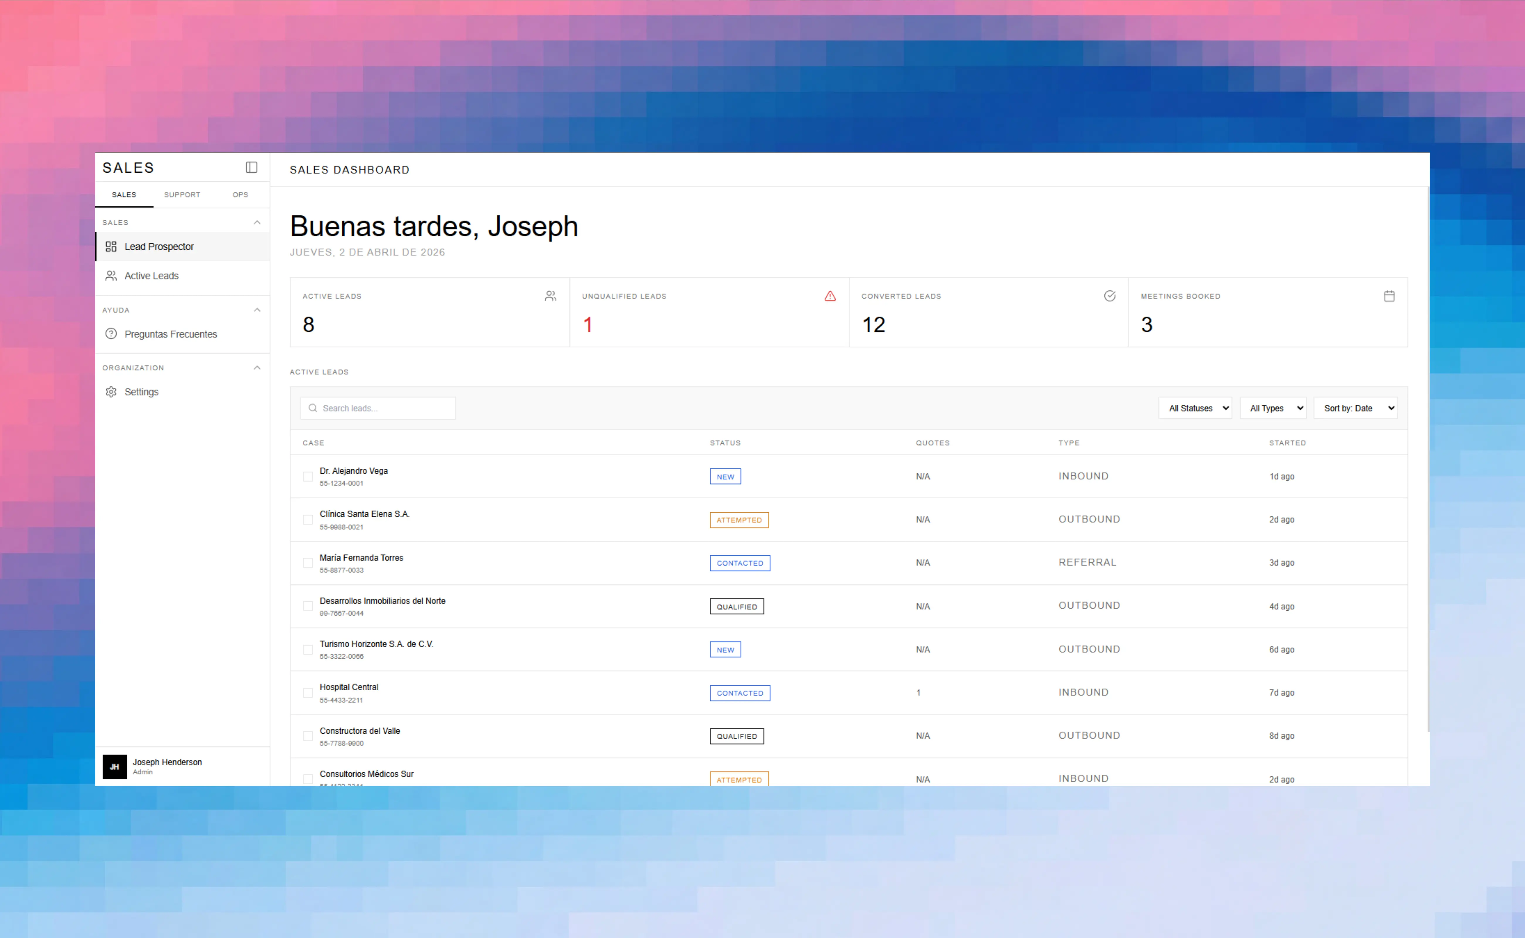Tick the María Fernanda Torres checkbox
This screenshot has height=938, width=1525.
coord(308,563)
